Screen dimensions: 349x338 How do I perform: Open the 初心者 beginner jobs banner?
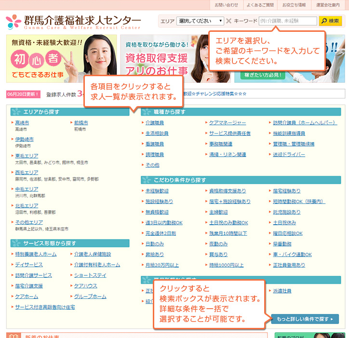tap(62, 58)
